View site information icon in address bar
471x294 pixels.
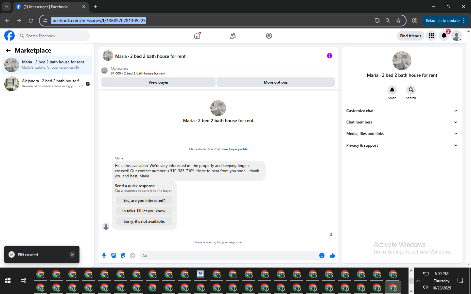click(x=45, y=21)
